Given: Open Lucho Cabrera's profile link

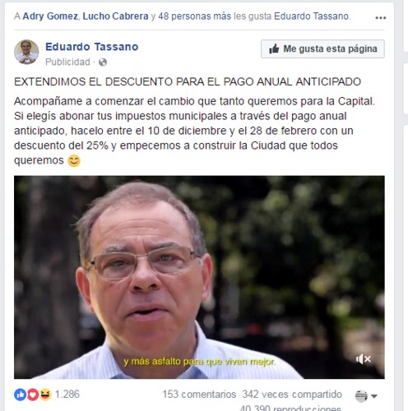Looking at the screenshot, I should point(115,16).
